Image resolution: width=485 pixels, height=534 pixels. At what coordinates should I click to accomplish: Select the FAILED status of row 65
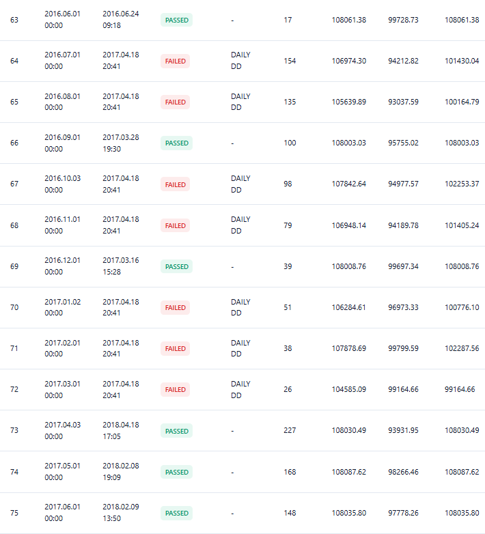(175, 102)
